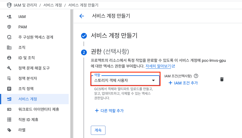The height and width of the screenshot is (138, 242).
Task: Click + 다른 역할 추가
Action: click(x=109, y=111)
